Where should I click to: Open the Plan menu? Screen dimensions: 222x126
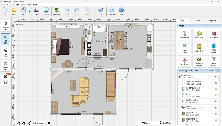(17, 5)
